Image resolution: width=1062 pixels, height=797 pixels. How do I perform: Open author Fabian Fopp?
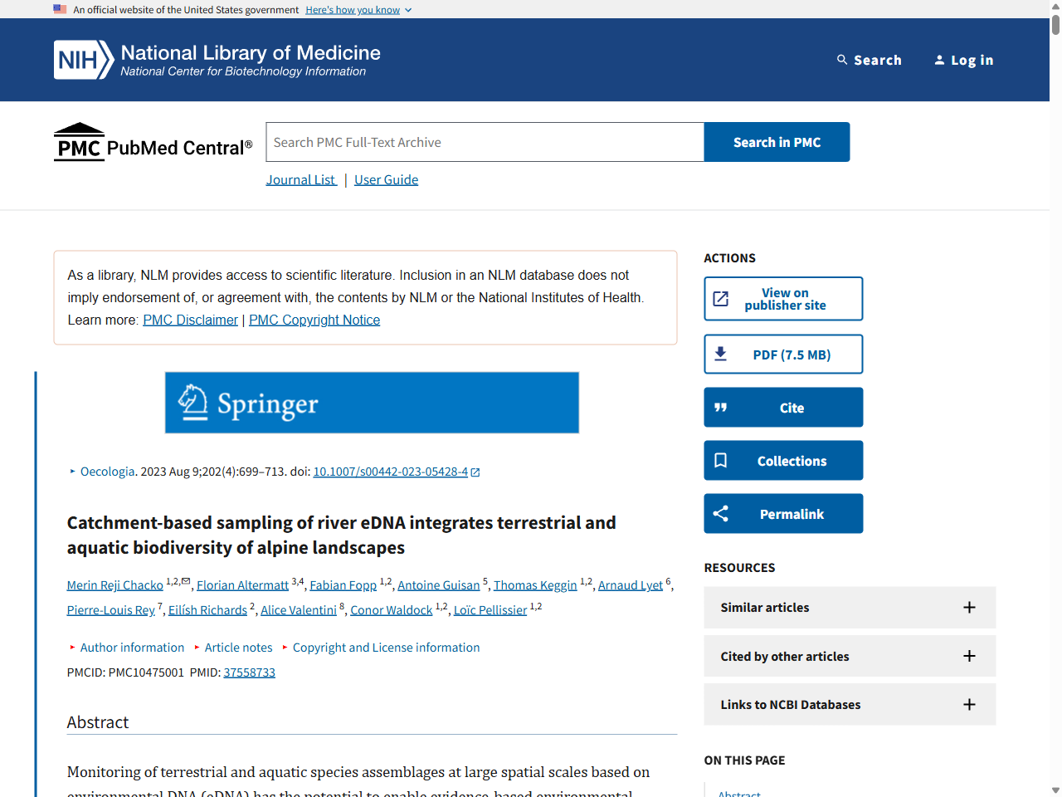pos(343,585)
